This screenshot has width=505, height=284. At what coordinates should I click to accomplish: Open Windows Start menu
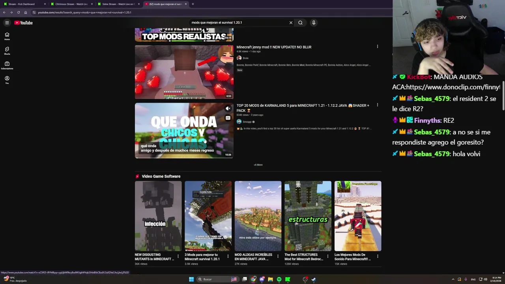[191, 279]
